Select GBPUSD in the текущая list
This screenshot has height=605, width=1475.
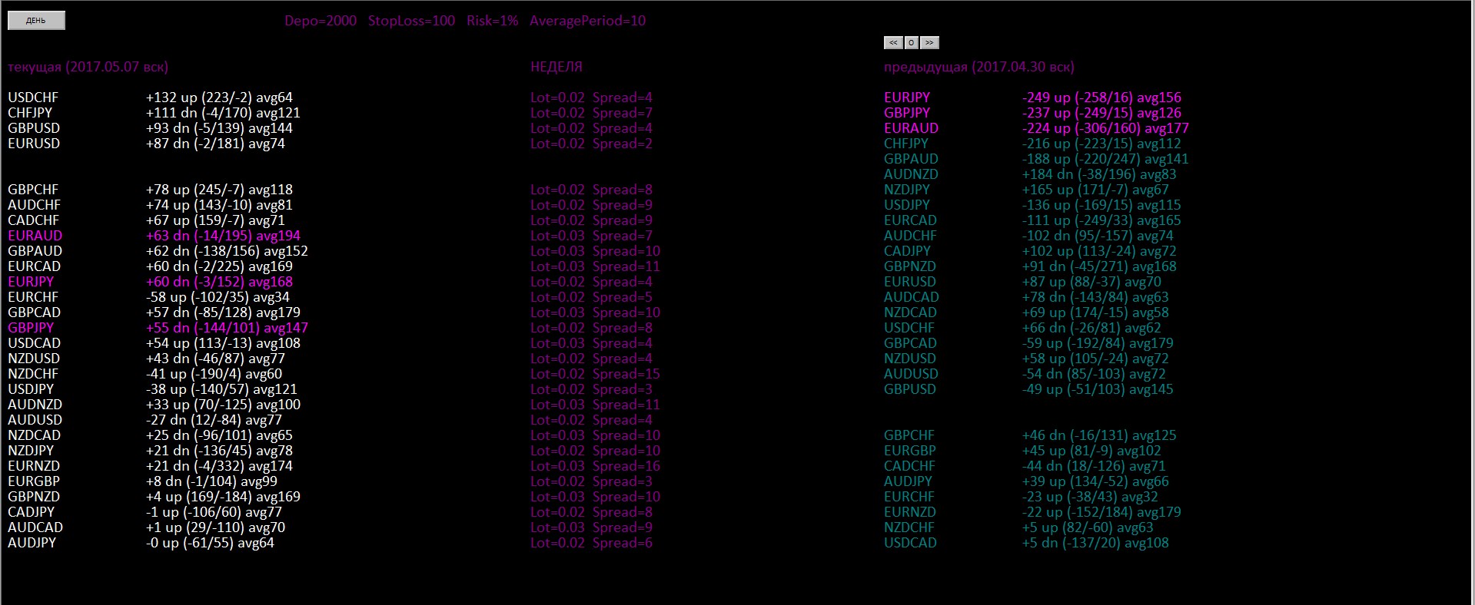coord(34,128)
